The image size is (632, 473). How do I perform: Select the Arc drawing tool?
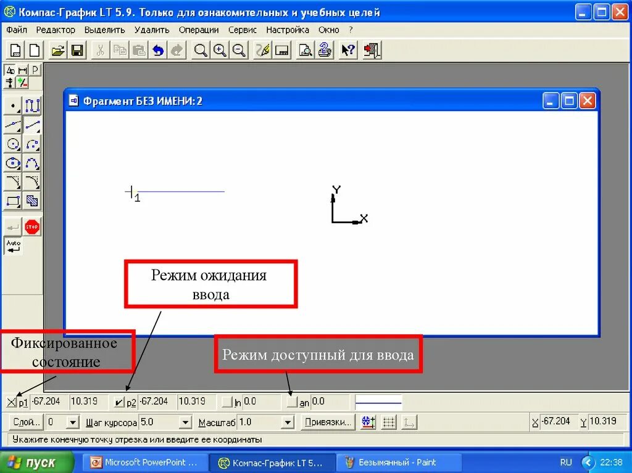[32, 144]
